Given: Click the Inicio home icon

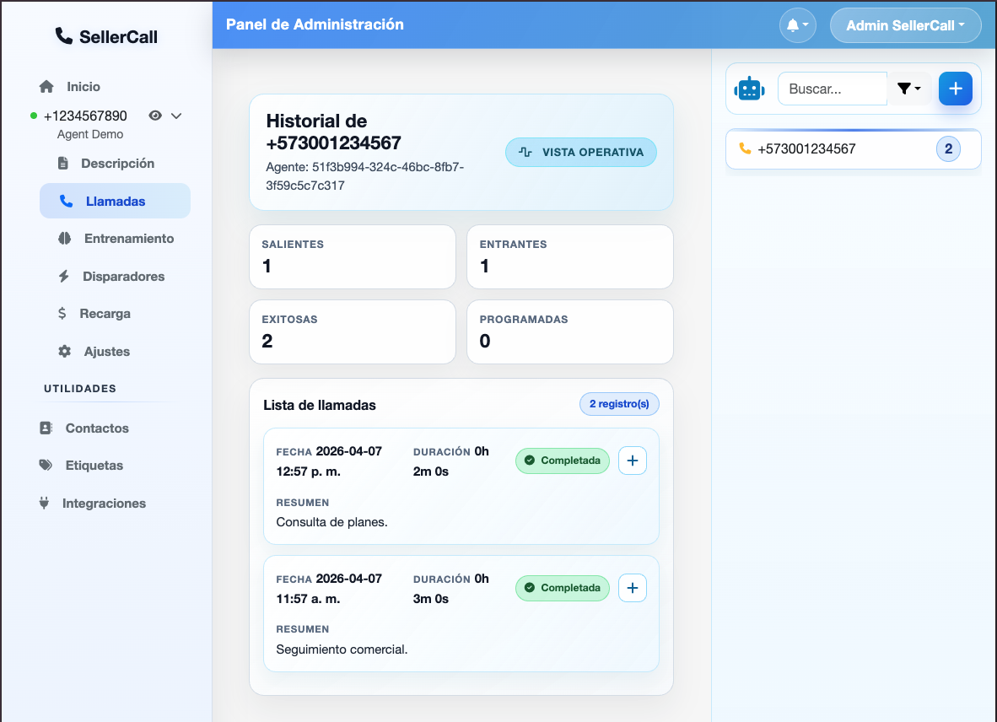Looking at the screenshot, I should [47, 86].
